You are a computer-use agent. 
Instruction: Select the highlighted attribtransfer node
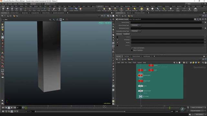pyautogui.click(x=140, y=75)
